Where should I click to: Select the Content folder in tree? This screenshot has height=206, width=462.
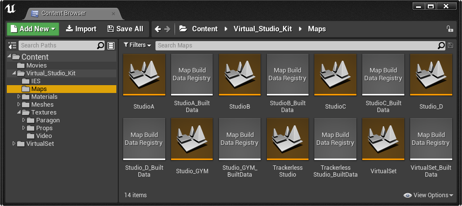point(35,57)
